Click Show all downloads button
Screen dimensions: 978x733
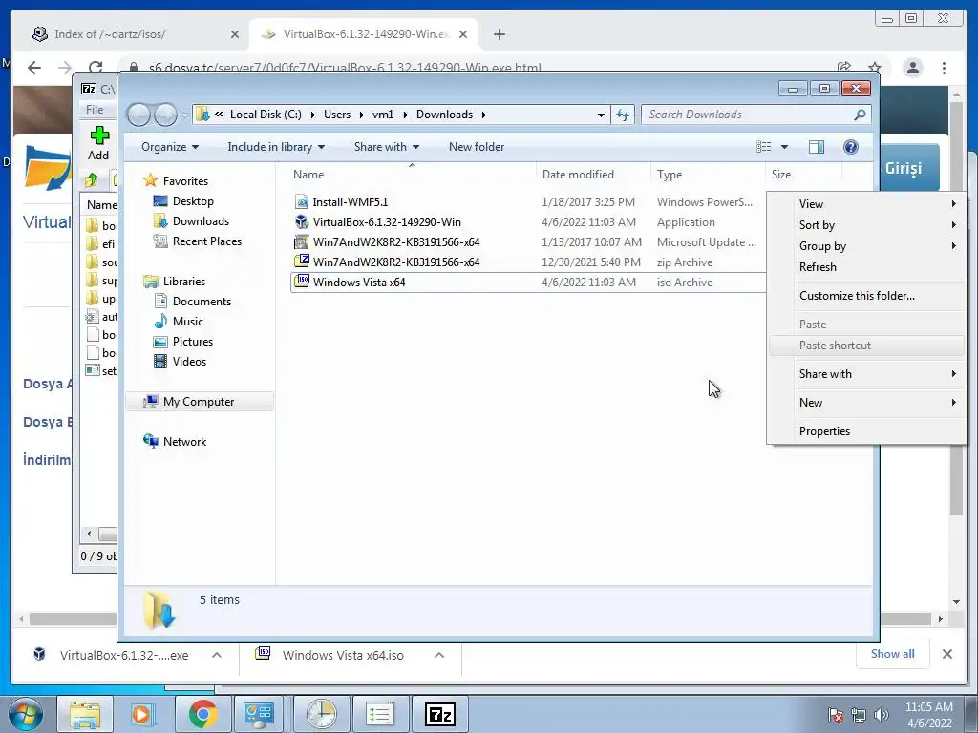pos(893,654)
